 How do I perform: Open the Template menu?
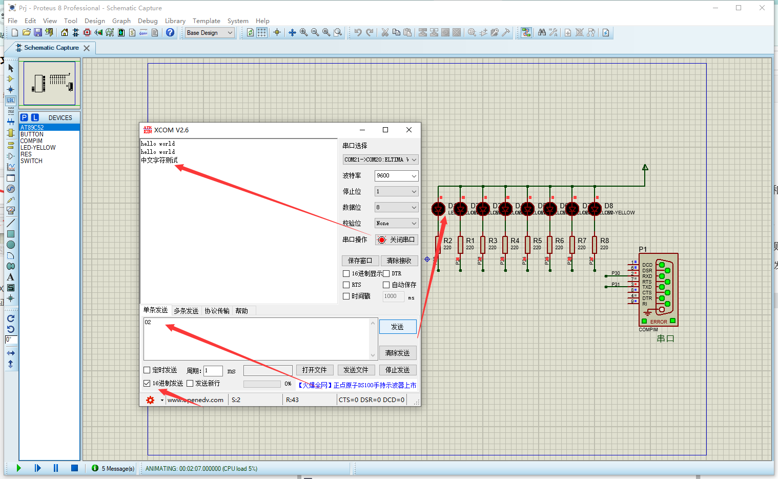[x=207, y=21]
